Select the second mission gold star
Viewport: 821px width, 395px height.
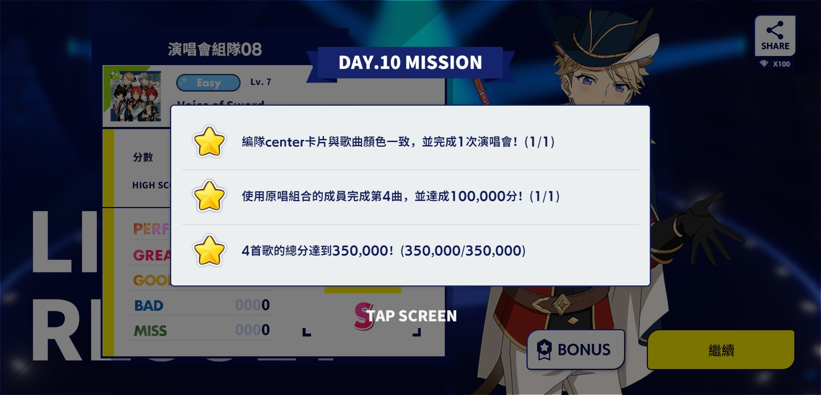pos(209,196)
